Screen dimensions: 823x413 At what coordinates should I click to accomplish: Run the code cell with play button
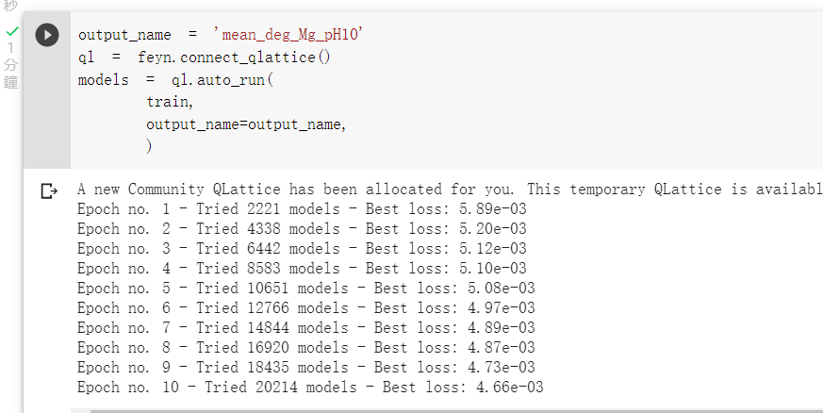pyautogui.click(x=47, y=35)
